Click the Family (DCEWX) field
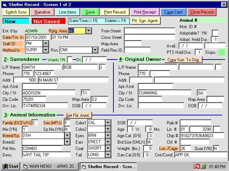 35,123
